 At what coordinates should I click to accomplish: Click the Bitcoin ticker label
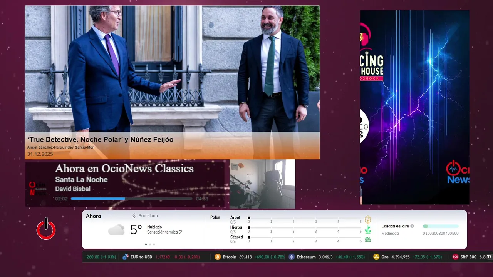tap(230, 257)
